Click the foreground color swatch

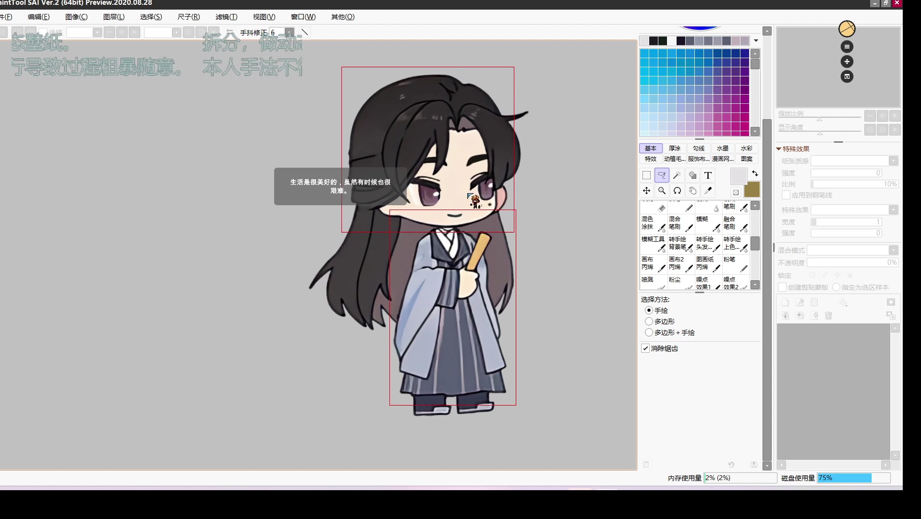click(x=739, y=176)
